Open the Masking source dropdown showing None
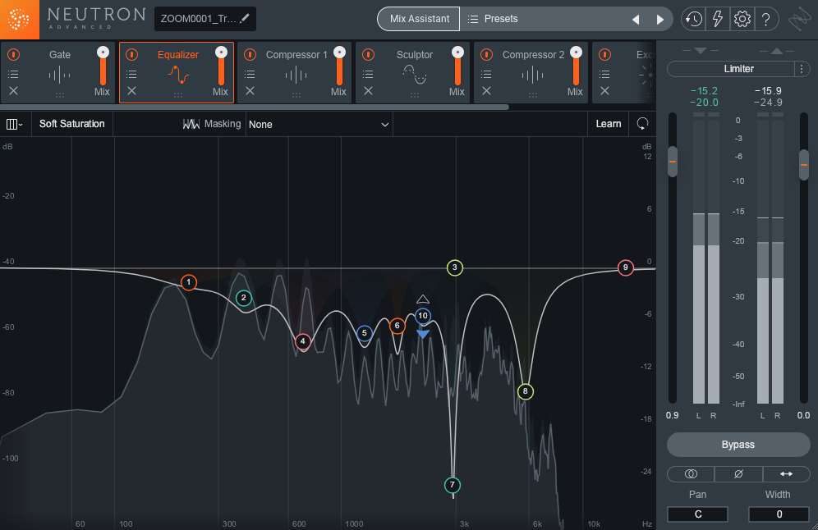This screenshot has width=818, height=530. (x=319, y=125)
